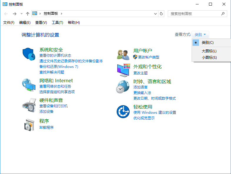Image resolution: width=231 pixels, height=174 pixels.
Task: Click the System and Security shield icon
Action: tap(29, 54)
